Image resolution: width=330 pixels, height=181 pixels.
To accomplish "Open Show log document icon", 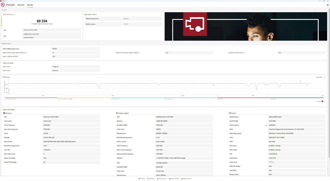I will (x=148, y=179).
